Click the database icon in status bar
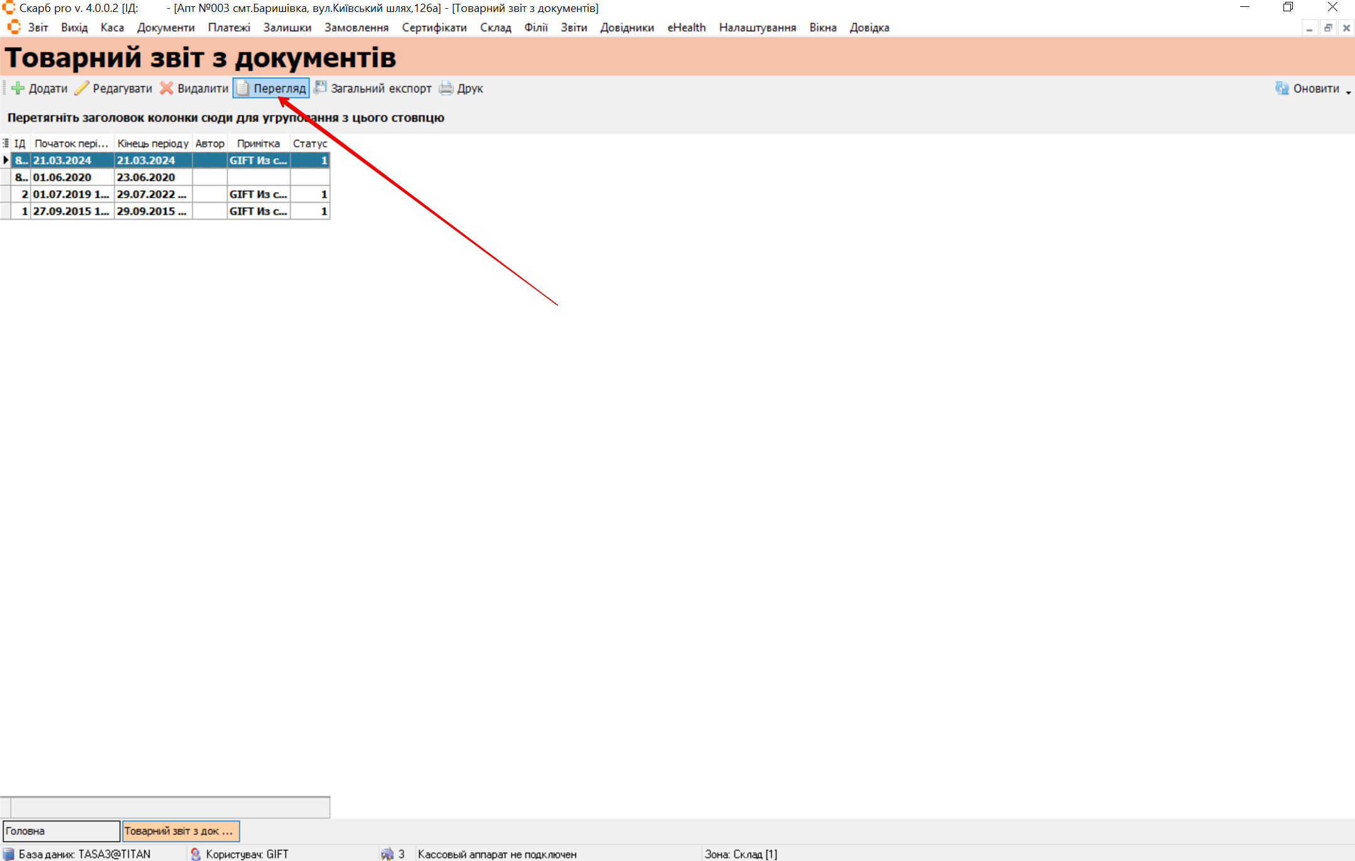The width and height of the screenshot is (1355, 861). [x=9, y=854]
